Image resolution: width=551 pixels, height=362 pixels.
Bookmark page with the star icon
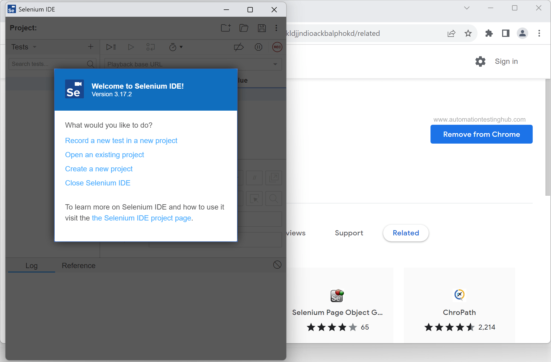[x=468, y=33]
